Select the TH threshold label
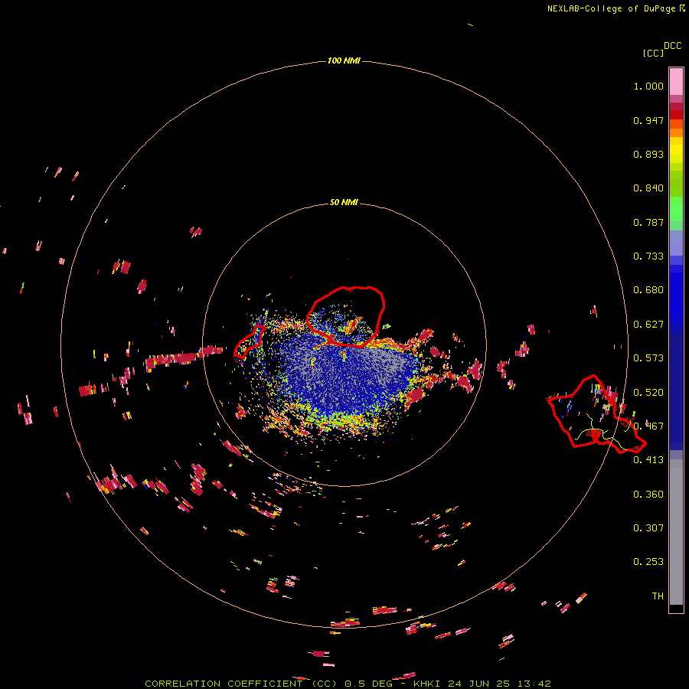The image size is (689, 689). point(658,596)
